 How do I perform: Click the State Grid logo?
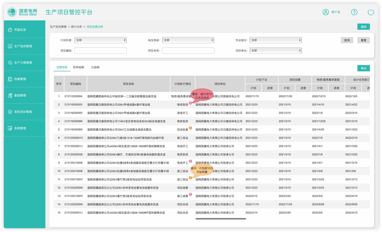point(22,12)
